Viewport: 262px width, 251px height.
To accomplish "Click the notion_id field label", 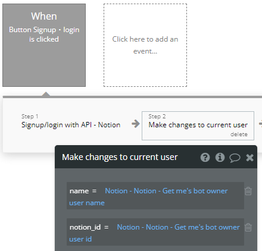I will [x=85, y=227].
